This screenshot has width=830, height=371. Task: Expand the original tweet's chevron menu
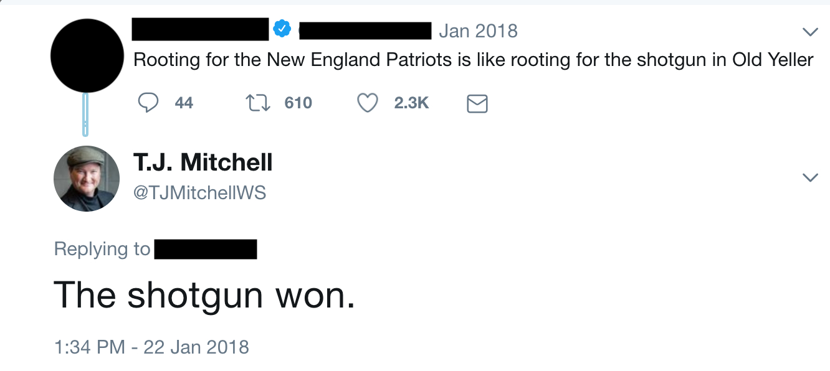810,32
